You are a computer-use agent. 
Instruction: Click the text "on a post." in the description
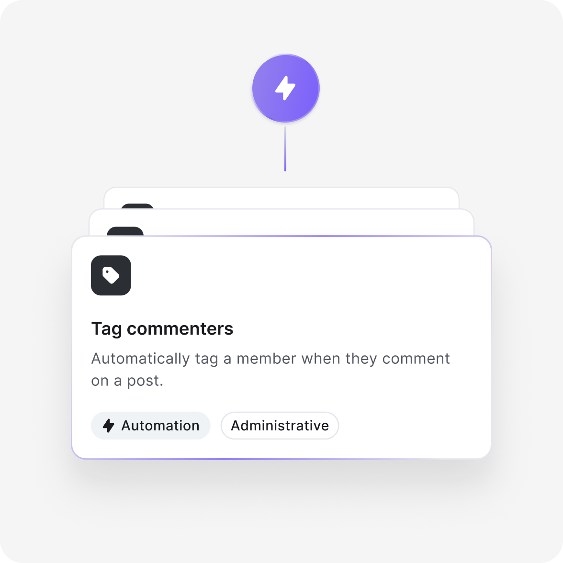pyautogui.click(x=127, y=381)
